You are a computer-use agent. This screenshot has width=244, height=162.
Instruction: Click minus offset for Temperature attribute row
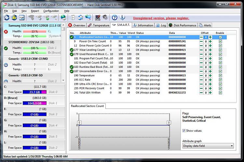point(201,76)
